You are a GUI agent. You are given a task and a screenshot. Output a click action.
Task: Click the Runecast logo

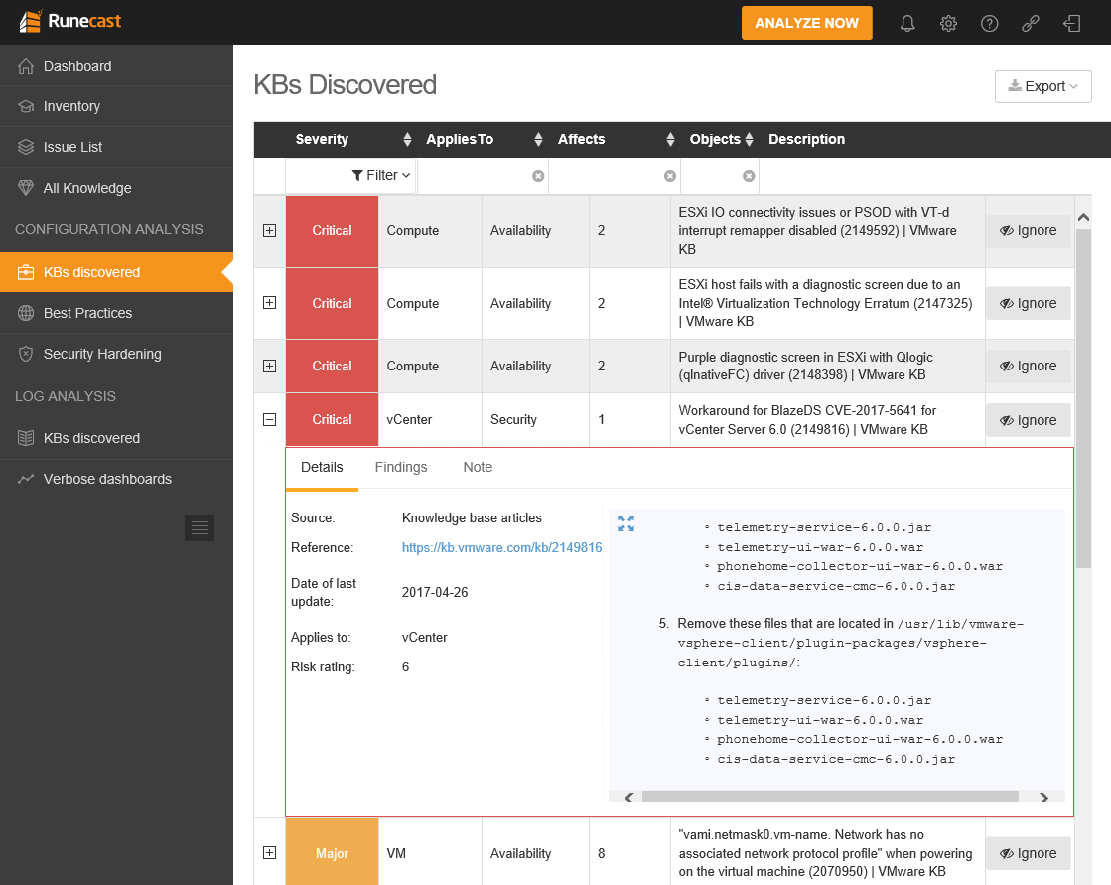point(70,21)
